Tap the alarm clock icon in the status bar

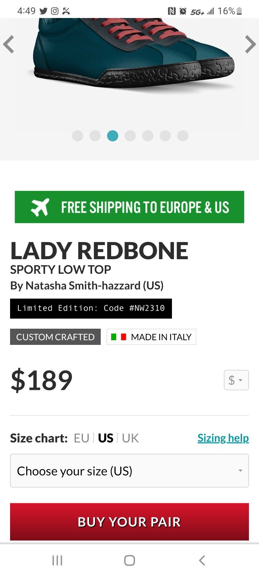pyautogui.click(x=183, y=11)
